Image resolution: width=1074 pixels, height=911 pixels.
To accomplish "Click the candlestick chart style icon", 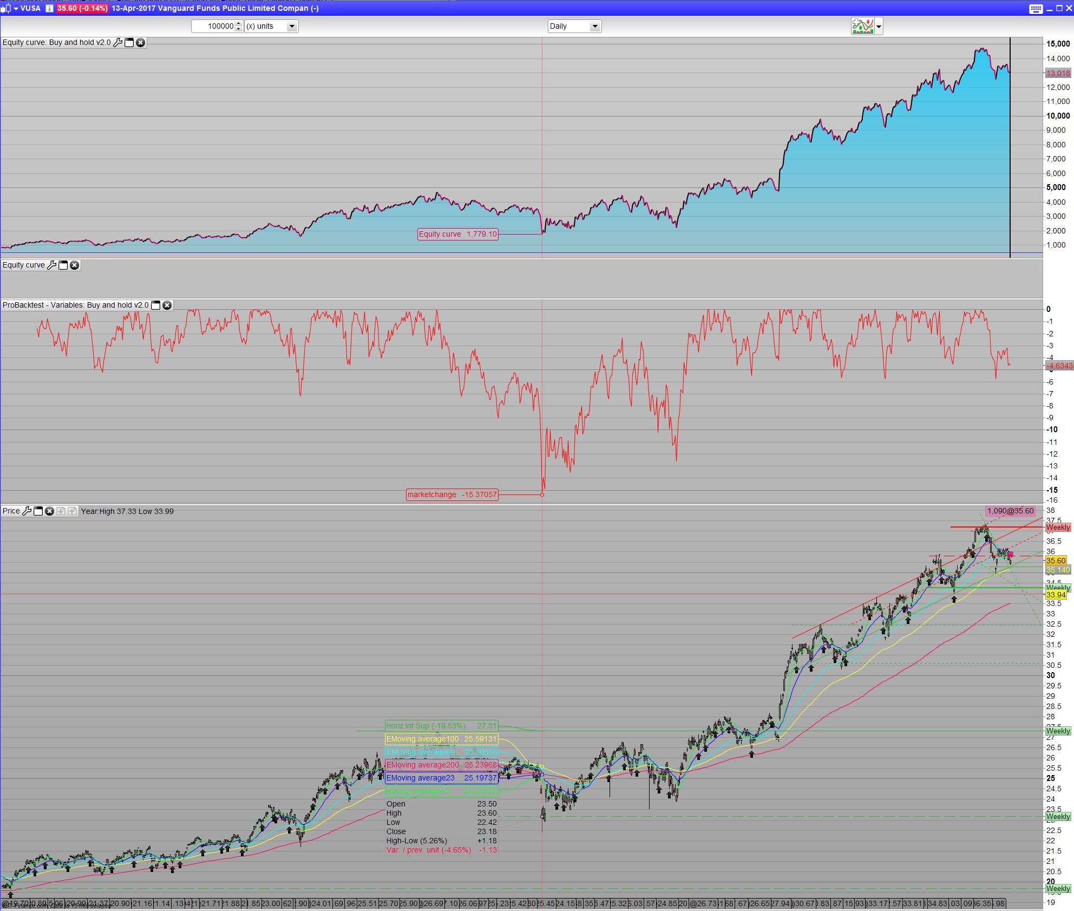I will coord(6,8).
